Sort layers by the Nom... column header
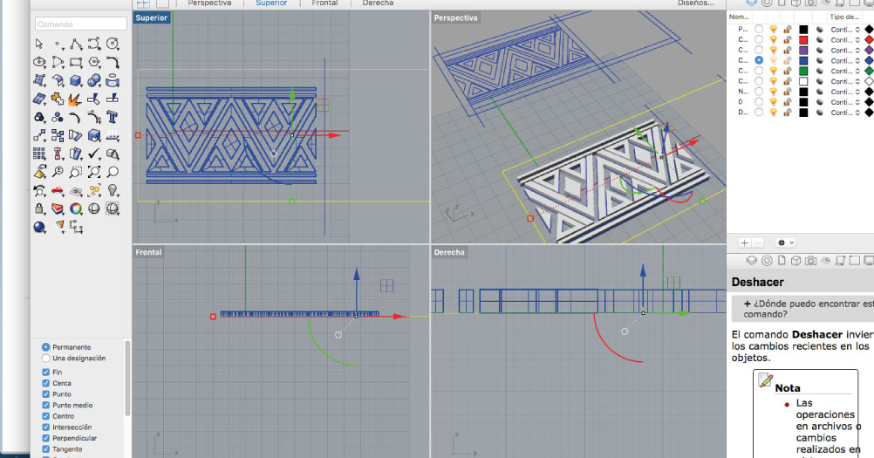874x458 pixels. [739, 17]
